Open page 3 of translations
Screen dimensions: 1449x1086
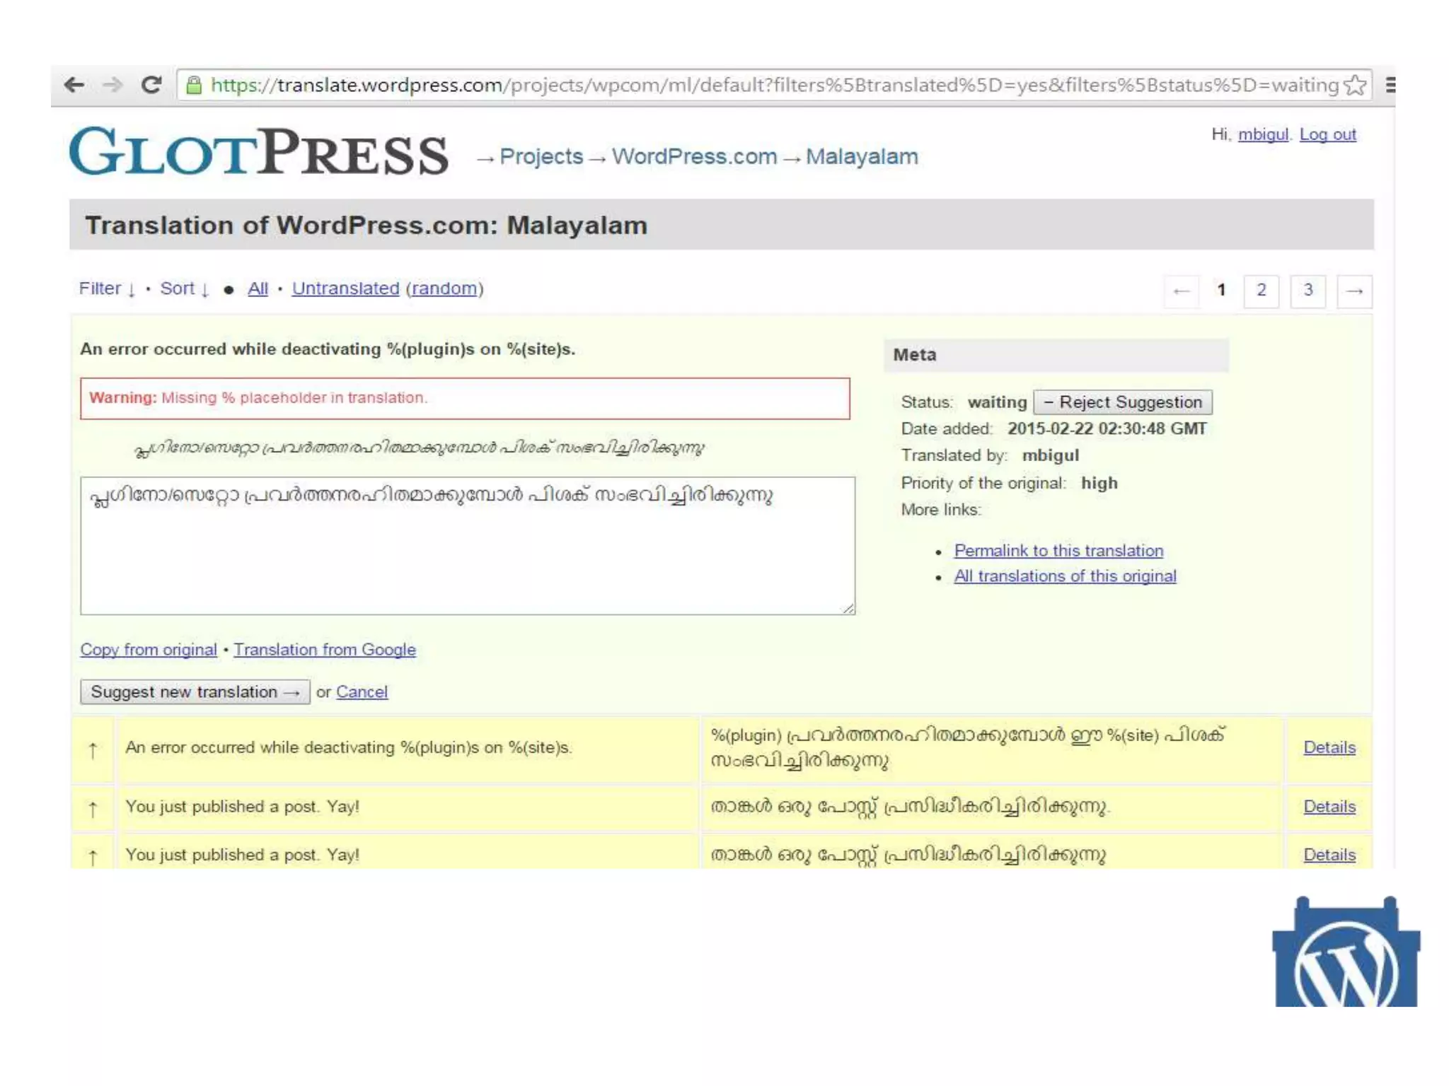point(1307,291)
